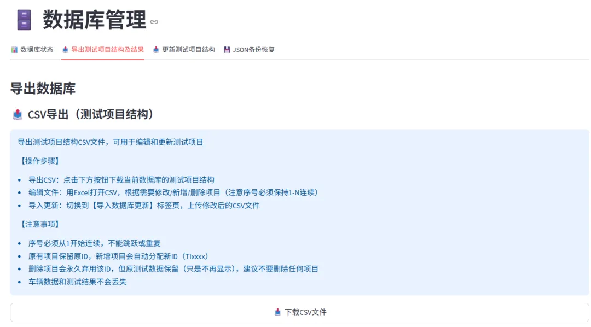
Task: Click the inbox icon on 更新测试项目结构 tab
Action: [156, 50]
